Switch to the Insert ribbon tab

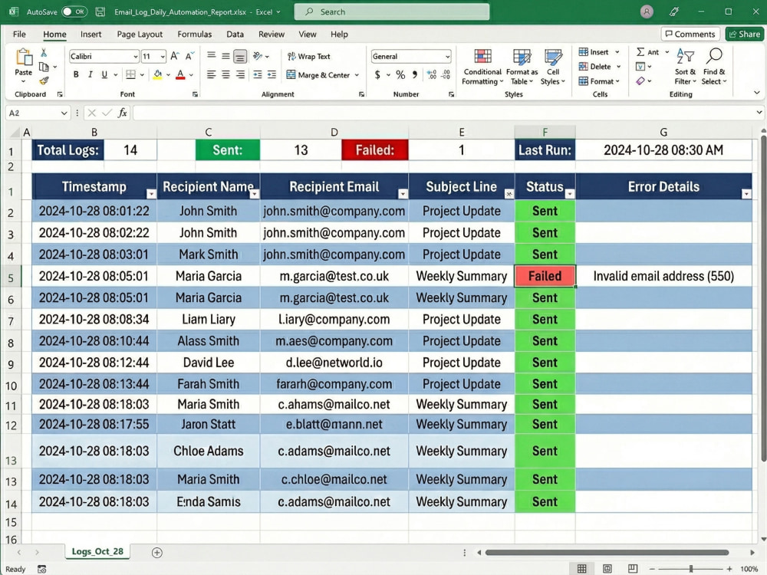[x=91, y=34]
